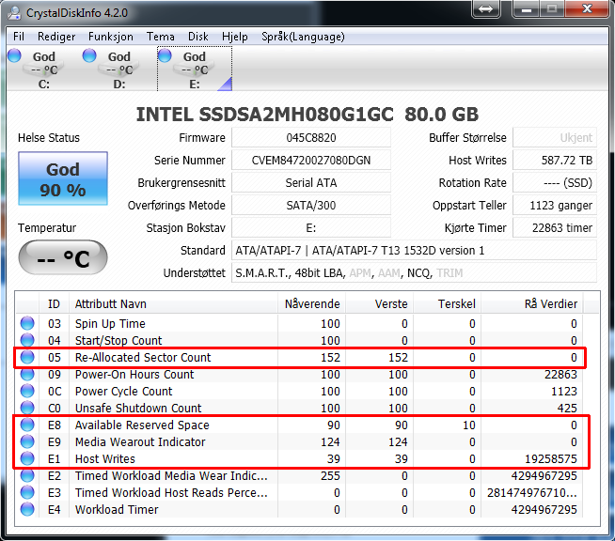Click the blue status orb for drive C:
Image resolution: width=615 pixels, height=541 pixels.
tap(14, 55)
